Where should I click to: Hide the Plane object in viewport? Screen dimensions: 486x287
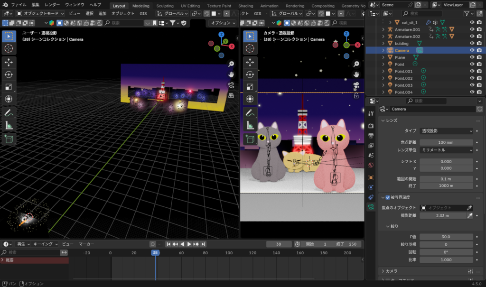pos(472,57)
